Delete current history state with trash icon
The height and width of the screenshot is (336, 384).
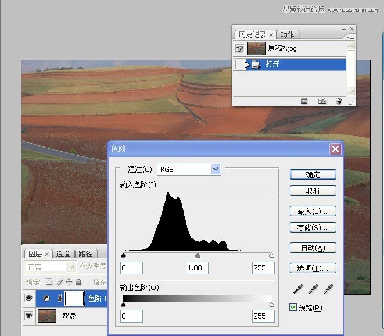pos(339,101)
